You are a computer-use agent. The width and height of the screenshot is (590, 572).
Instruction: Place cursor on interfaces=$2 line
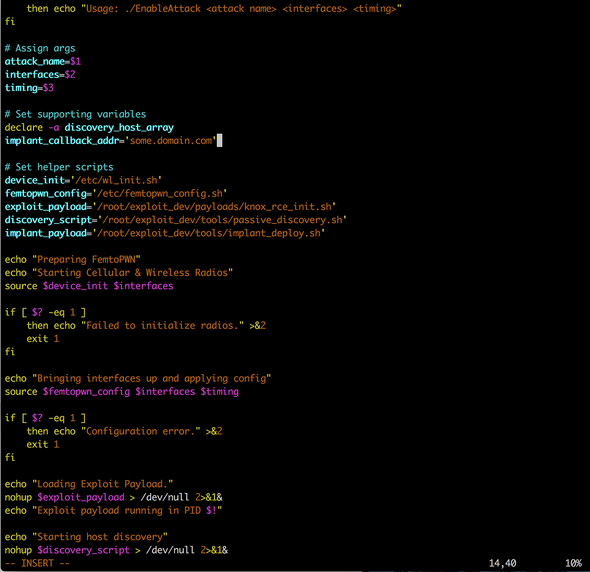pos(40,75)
